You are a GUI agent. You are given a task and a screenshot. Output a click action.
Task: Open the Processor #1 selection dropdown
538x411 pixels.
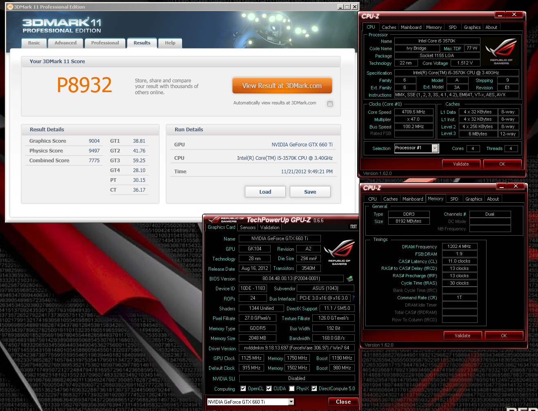pos(435,148)
